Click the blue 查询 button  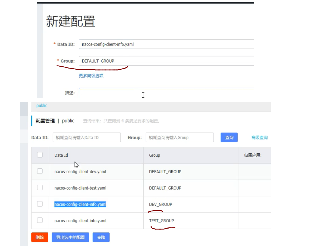click(x=229, y=137)
